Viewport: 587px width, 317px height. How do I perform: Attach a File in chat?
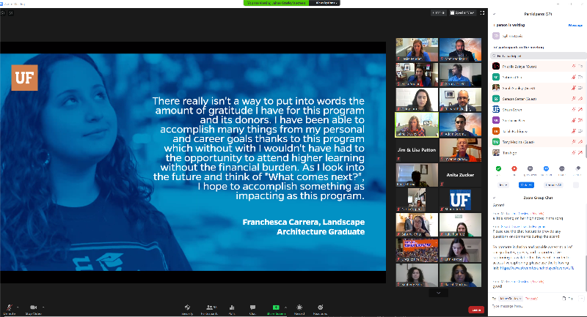(x=567, y=299)
